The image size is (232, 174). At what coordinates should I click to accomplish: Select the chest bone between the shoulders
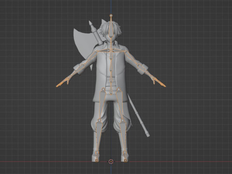(x=111, y=55)
